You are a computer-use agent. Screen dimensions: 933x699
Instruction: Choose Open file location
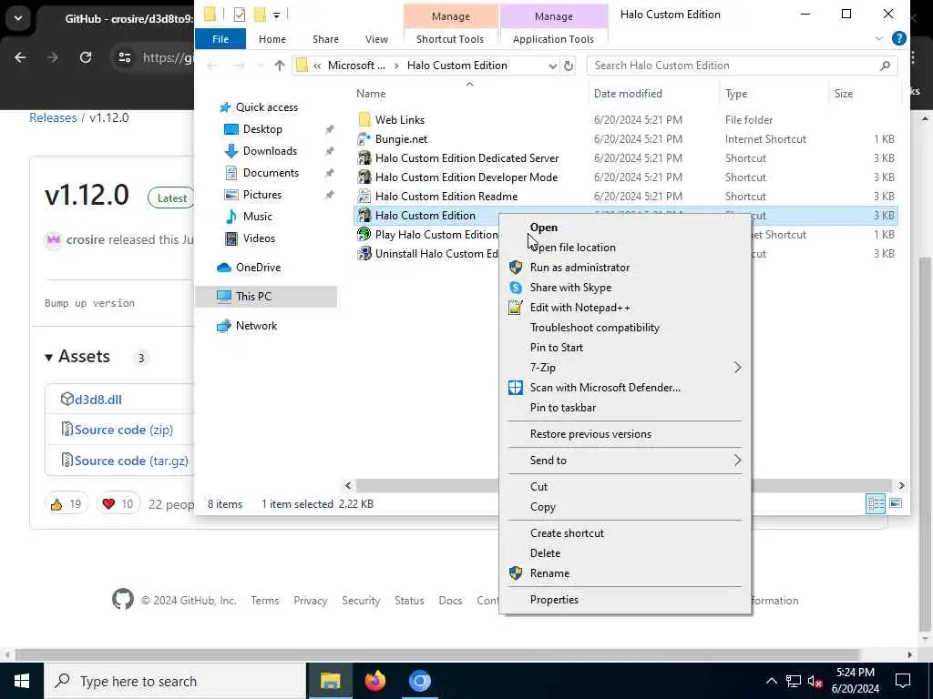[572, 248]
